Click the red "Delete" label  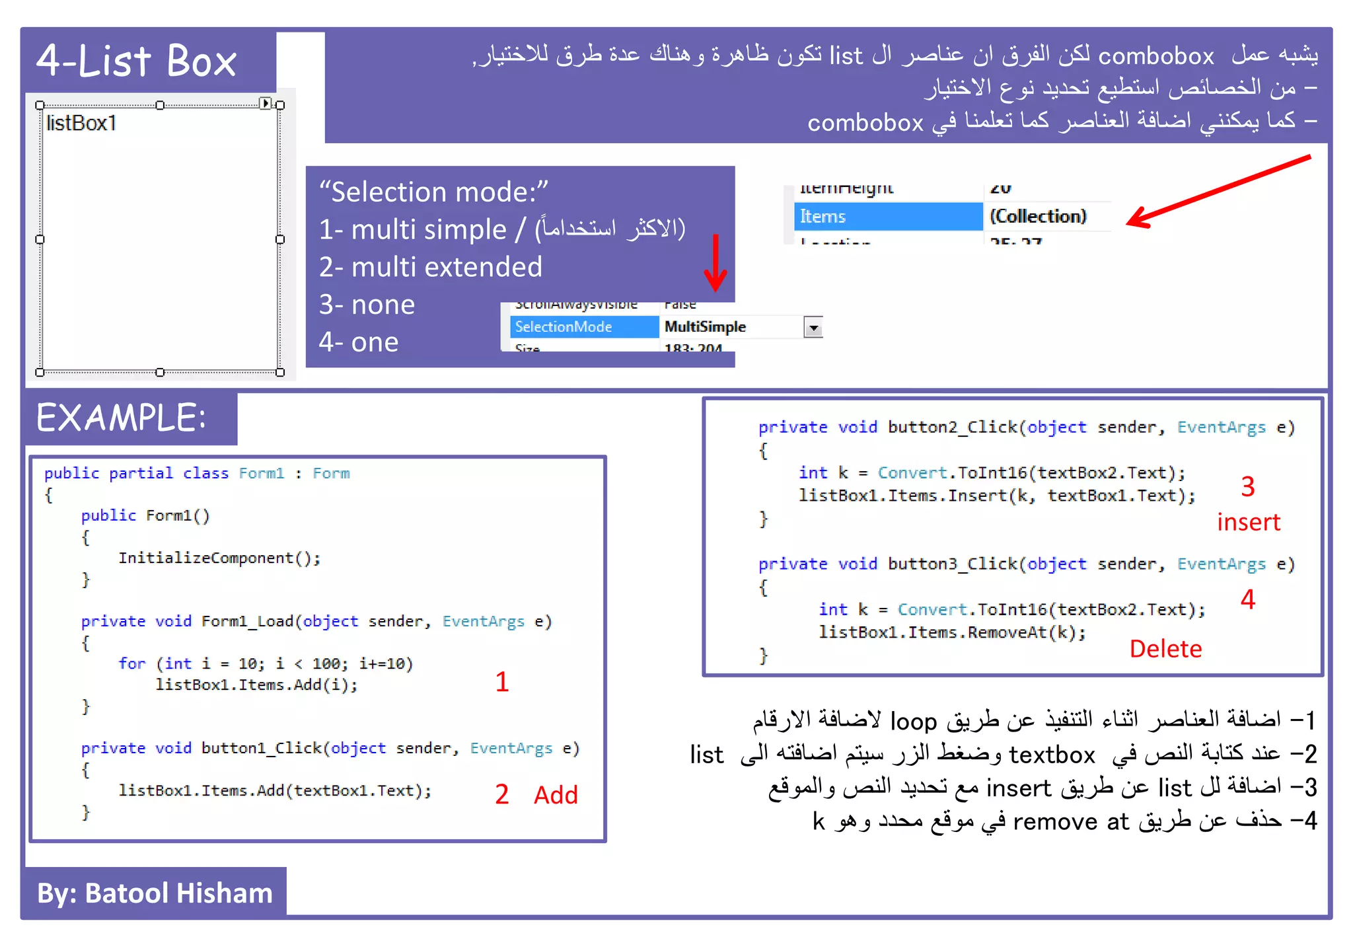pos(1165,649)
